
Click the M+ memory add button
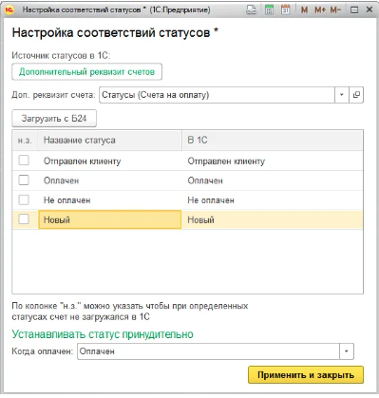click(320, 10)
